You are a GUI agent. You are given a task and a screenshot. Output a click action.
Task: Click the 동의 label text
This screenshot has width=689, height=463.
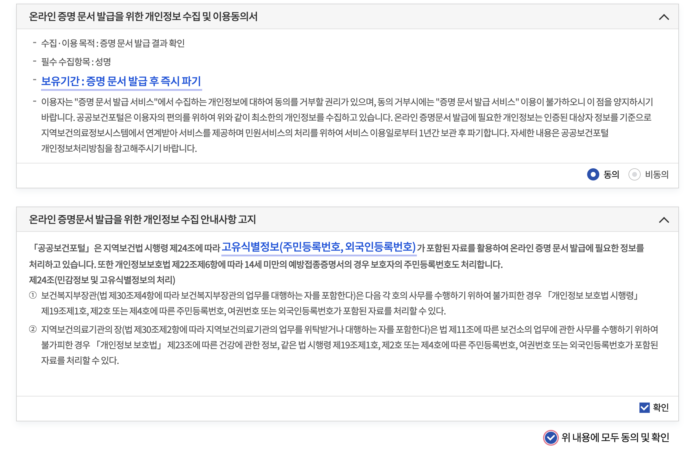(x=611, y=174)
